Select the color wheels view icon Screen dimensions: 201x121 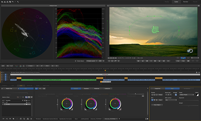point(36,88)
